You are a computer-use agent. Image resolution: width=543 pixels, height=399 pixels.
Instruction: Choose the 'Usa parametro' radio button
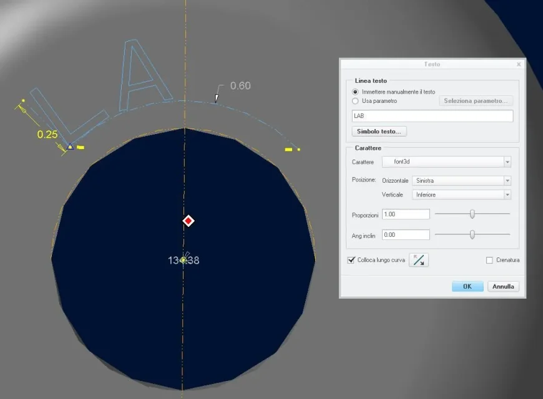(356, 100)
